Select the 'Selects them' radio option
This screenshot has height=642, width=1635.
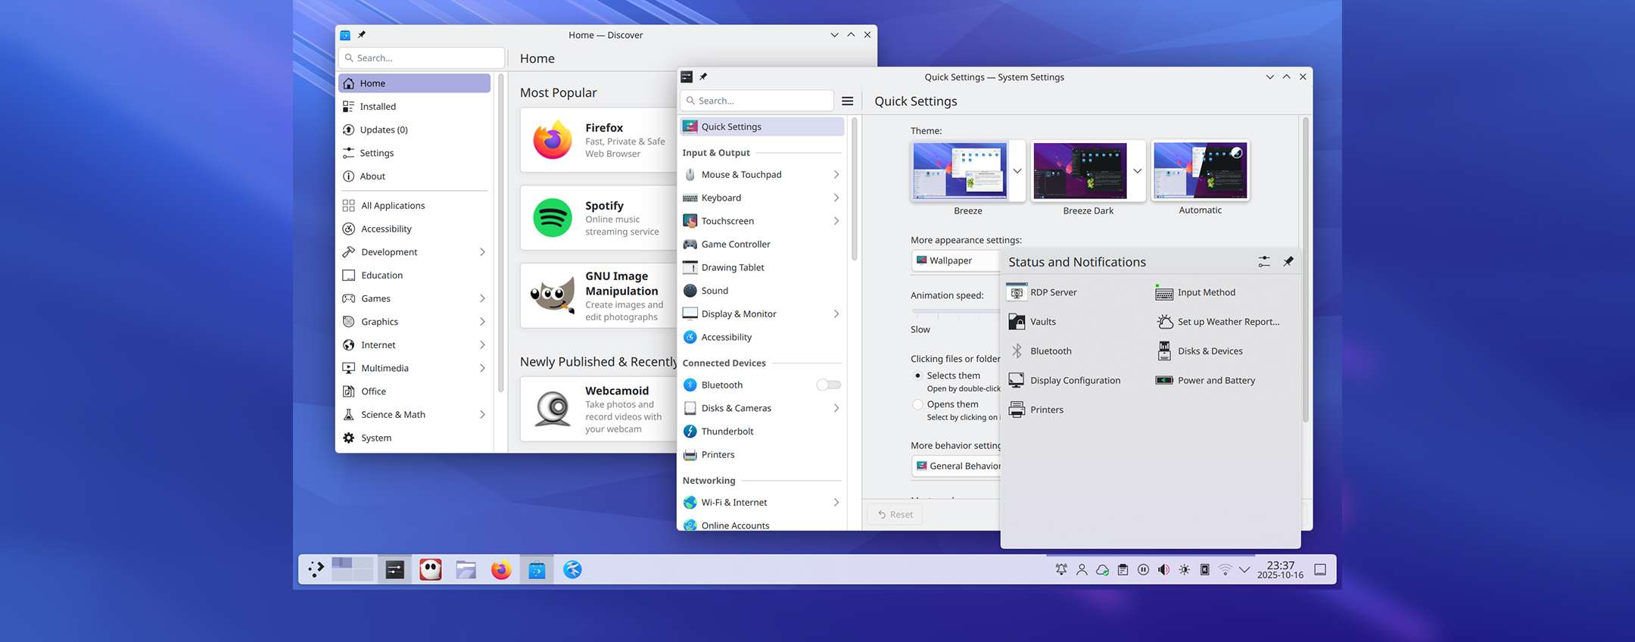pos(917,376)
